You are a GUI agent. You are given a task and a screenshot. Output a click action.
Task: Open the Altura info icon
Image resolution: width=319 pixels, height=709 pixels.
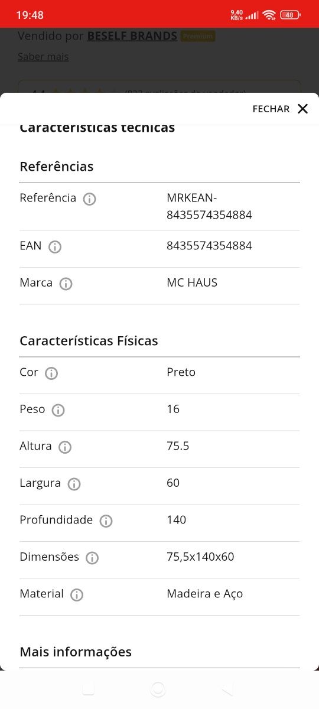[x=65, y=447]
